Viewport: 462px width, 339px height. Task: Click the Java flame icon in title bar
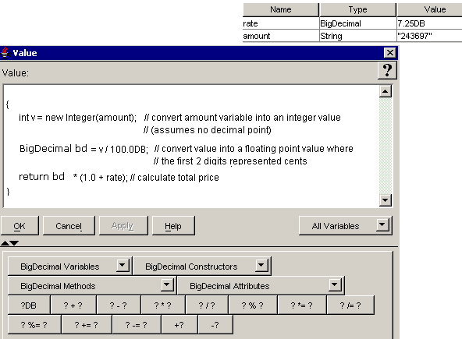click(x=5, y=53)
